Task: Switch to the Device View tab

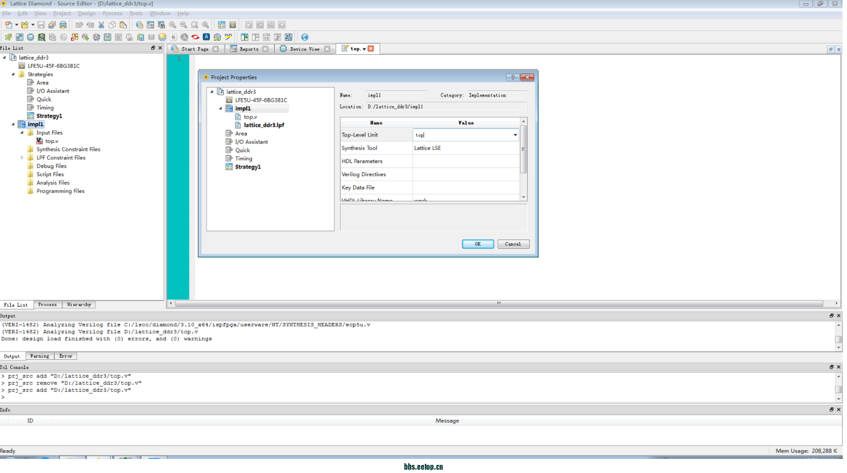Action: (x=305, y=49)
